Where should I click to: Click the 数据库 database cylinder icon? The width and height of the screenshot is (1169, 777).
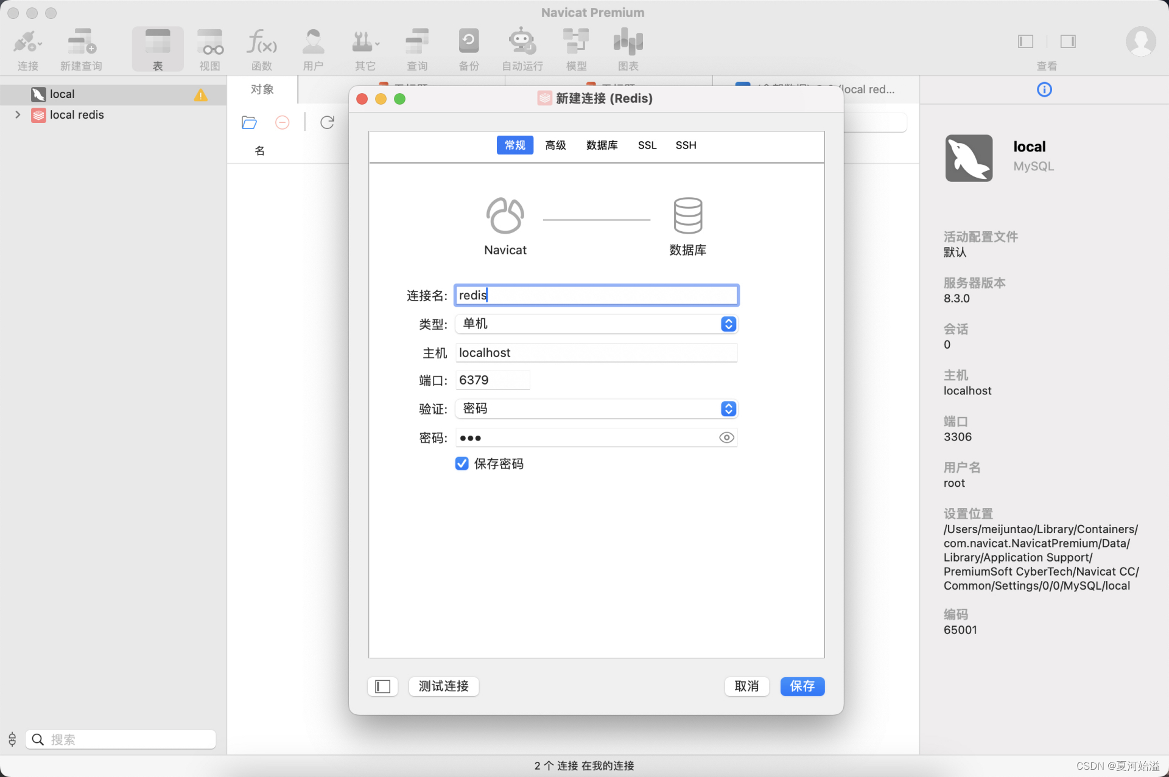(688, 215)
